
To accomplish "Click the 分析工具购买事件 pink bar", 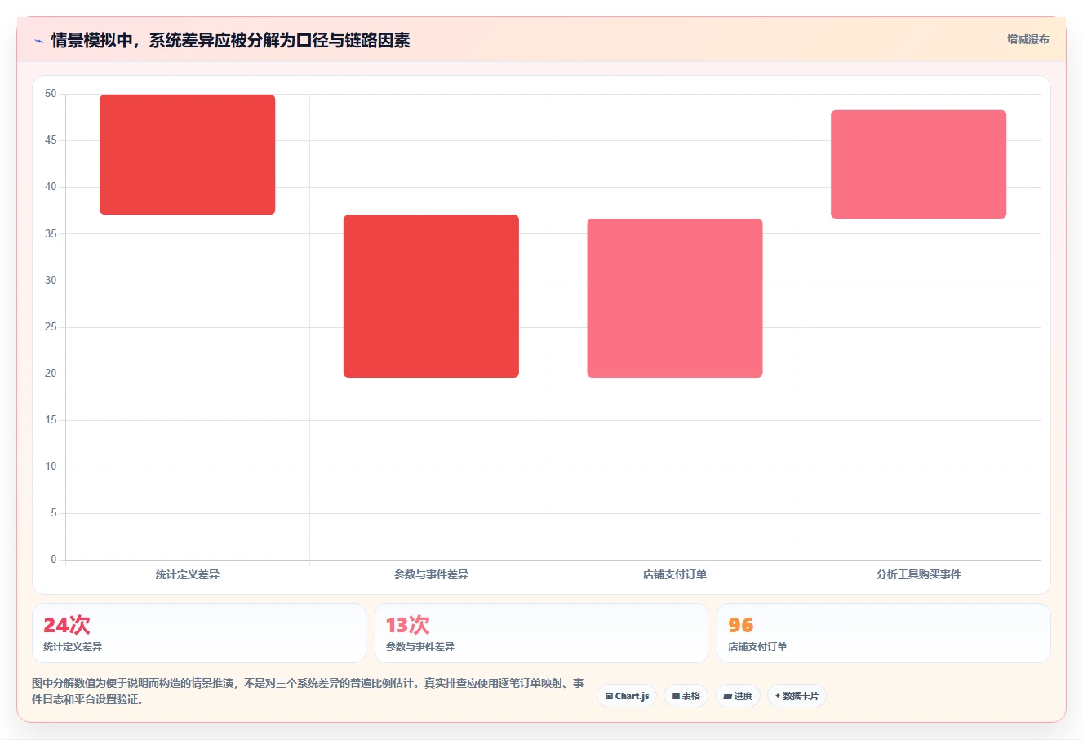I will 918,164.
